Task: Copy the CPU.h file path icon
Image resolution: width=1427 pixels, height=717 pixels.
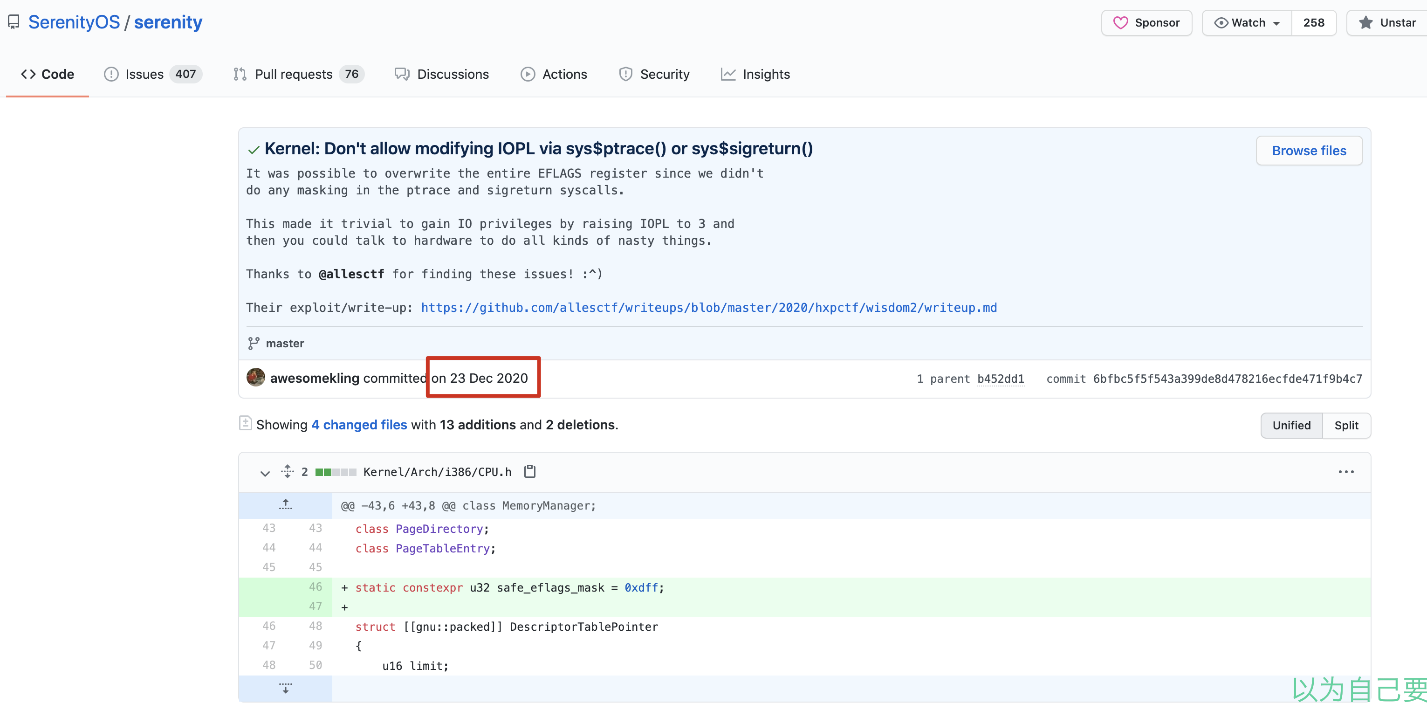Action: (529, 471)
